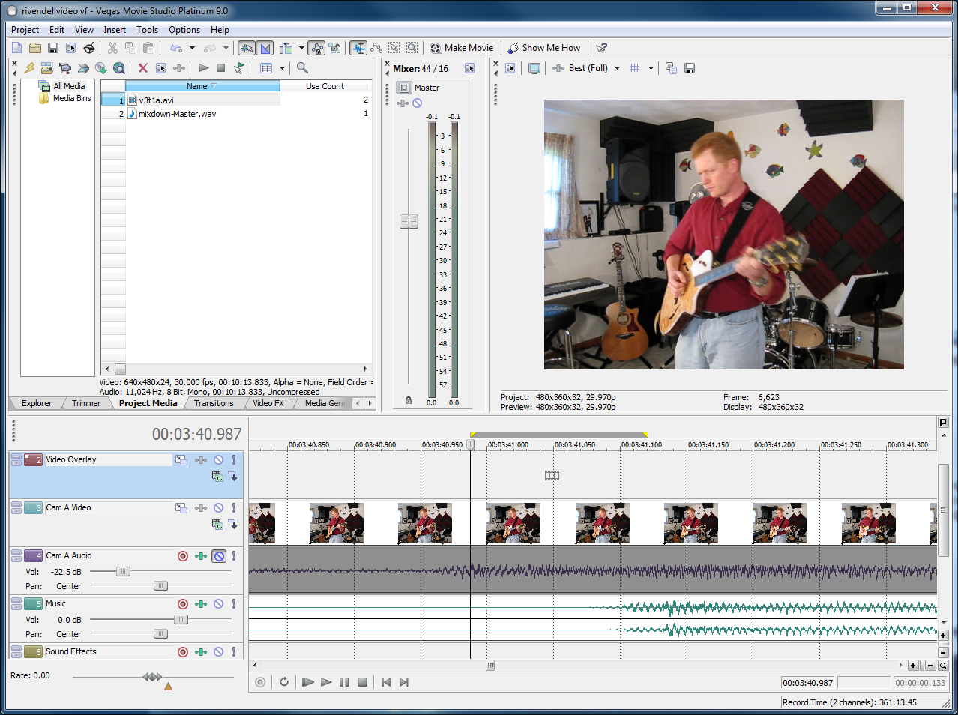Screen dimensions: 958x715
Task: Open Master FX on the mixer
Action: tap(403, 103)
